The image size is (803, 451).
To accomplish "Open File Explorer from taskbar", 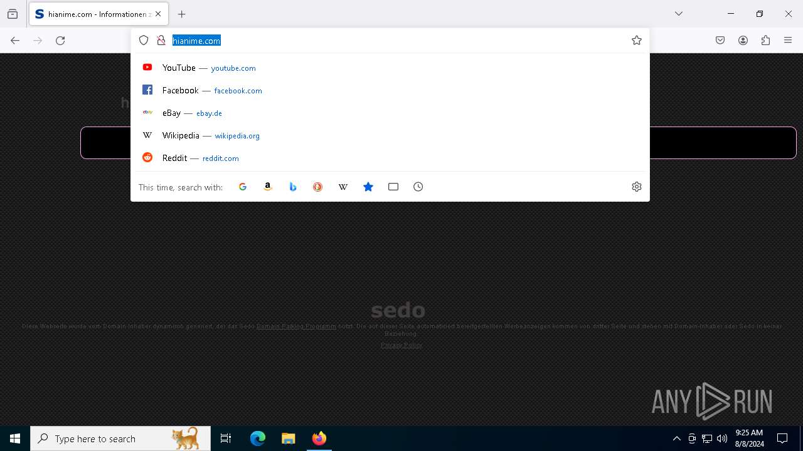I will coord(289,438).
